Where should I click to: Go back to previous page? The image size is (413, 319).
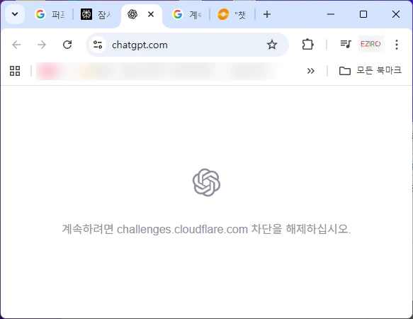[16, 45]
